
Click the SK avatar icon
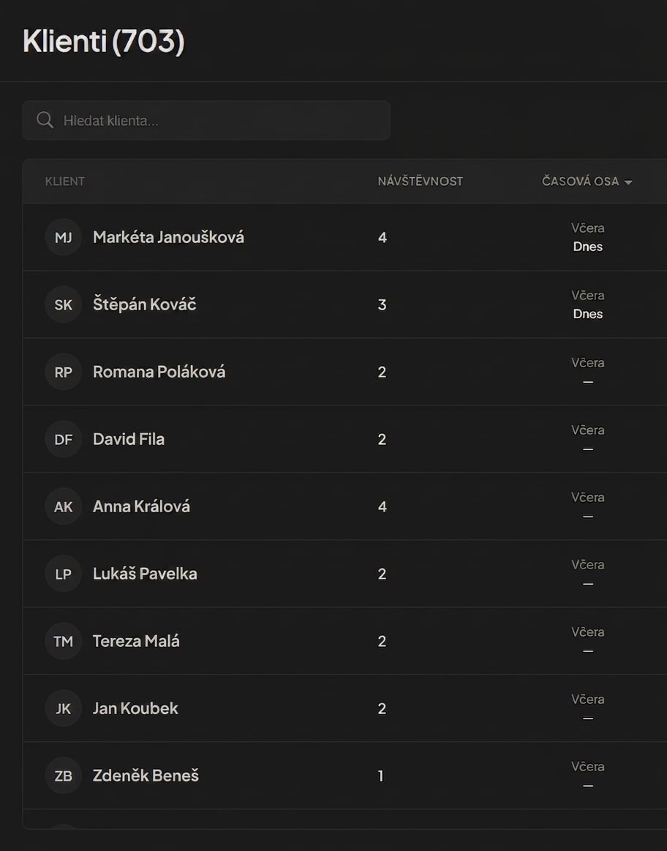point(63,304)
